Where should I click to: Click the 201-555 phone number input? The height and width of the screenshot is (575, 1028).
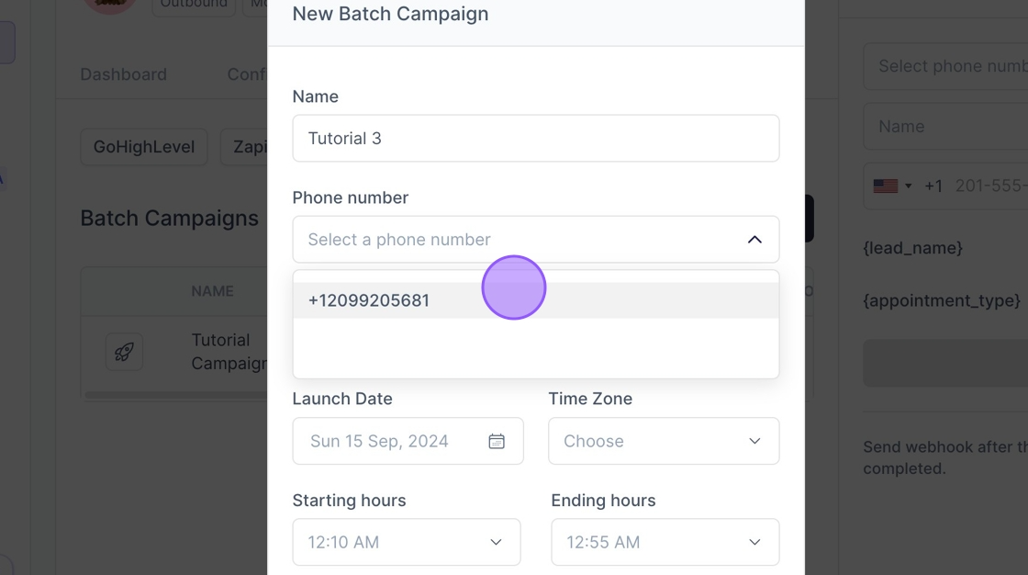(x=989, y=186)
